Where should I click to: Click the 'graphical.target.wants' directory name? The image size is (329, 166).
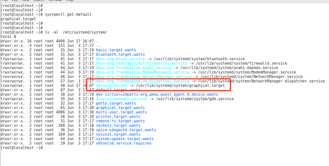pyautogui.click(x=120, y=108)
